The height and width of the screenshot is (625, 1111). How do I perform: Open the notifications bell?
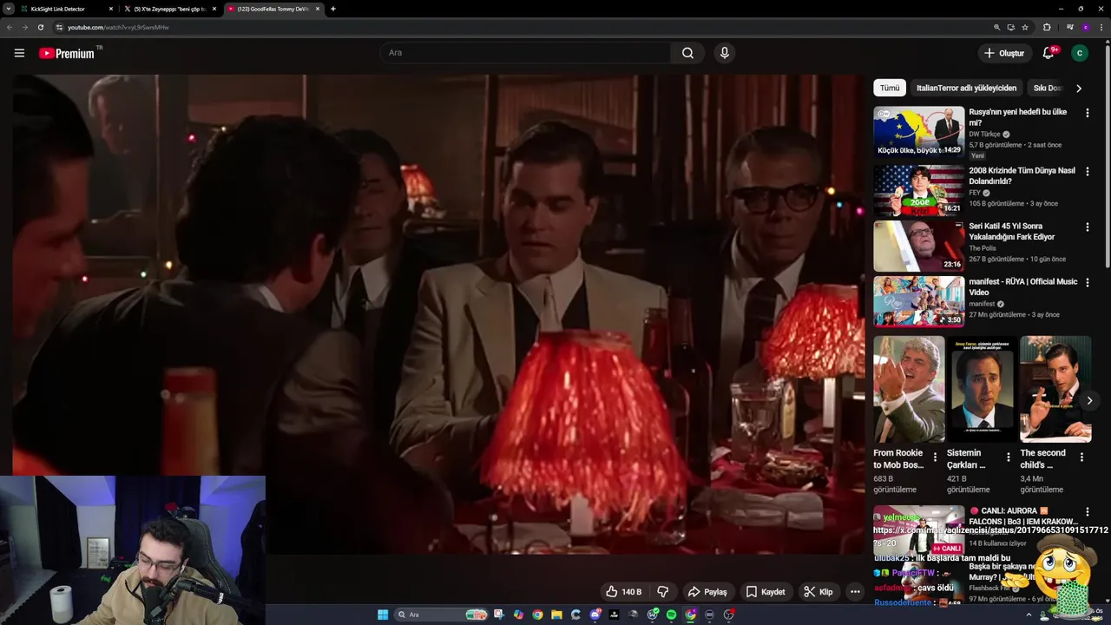pos(1048,53)
